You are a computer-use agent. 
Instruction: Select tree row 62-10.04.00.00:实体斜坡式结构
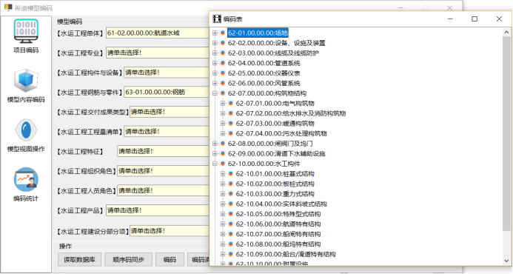(x=281, y=204)
